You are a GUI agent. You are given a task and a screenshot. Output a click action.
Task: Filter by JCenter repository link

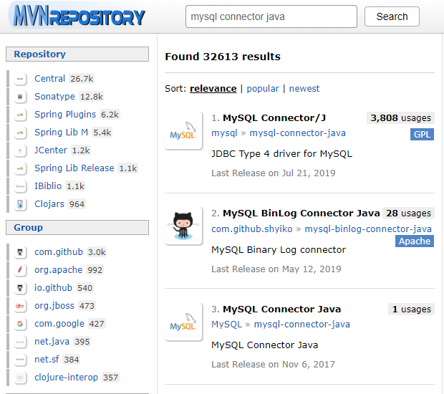(51, 150)
